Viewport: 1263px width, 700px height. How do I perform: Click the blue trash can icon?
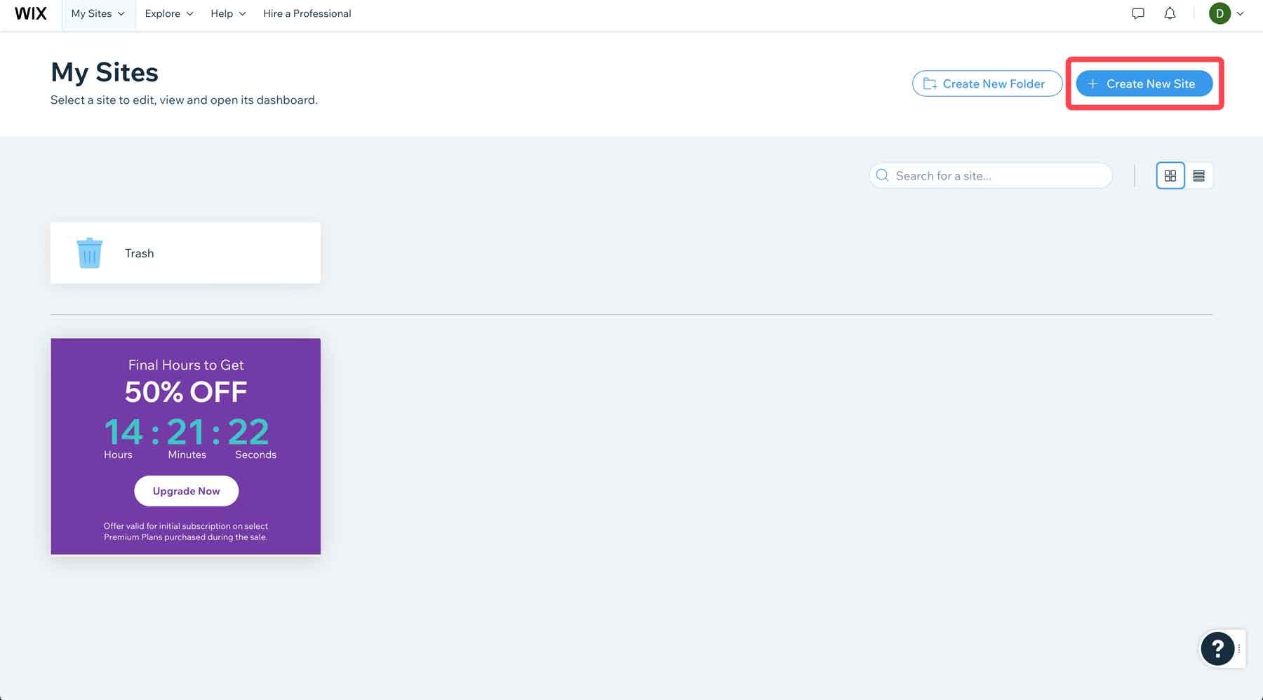[x=88, y=253]
